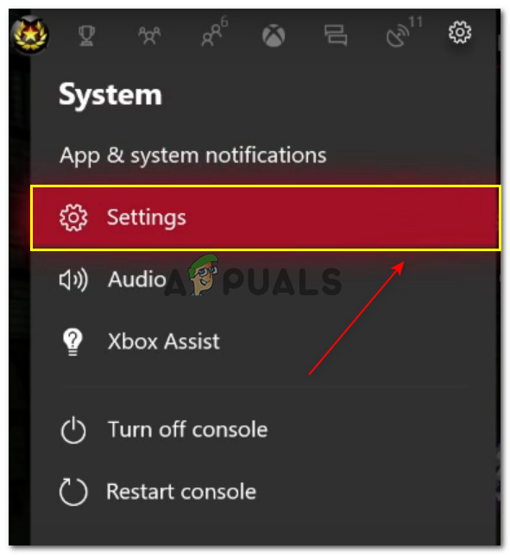Open the Parties tab with badge 6
Screen dimensions: 510x555
click(214, 32)
